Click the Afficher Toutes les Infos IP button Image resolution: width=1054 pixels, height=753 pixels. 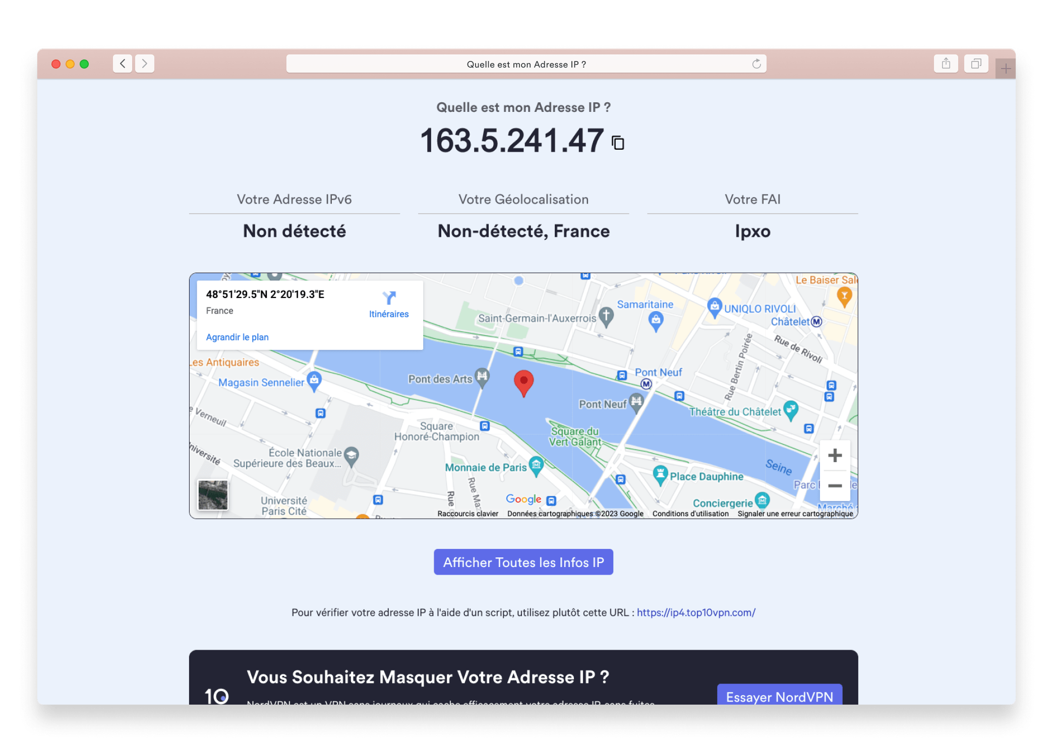click(523, 562)
